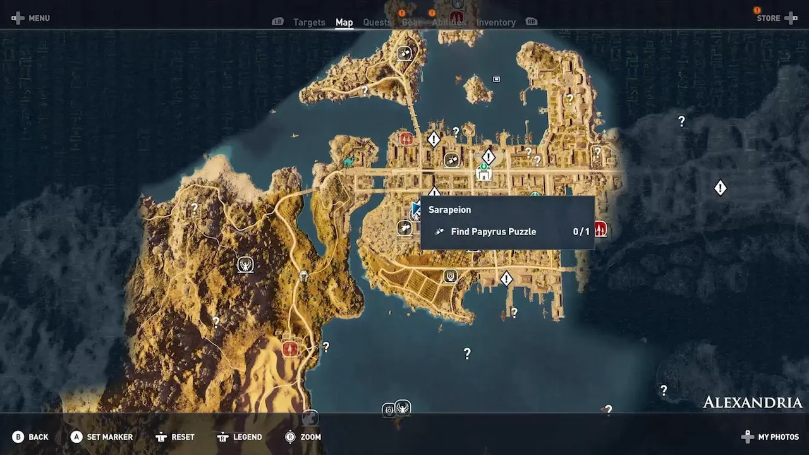Image resolution: width=809 pixels, height=455 pixels.
Task: Click the Find Papyrus Puzzle objective text
Action: tap(494, 232)
